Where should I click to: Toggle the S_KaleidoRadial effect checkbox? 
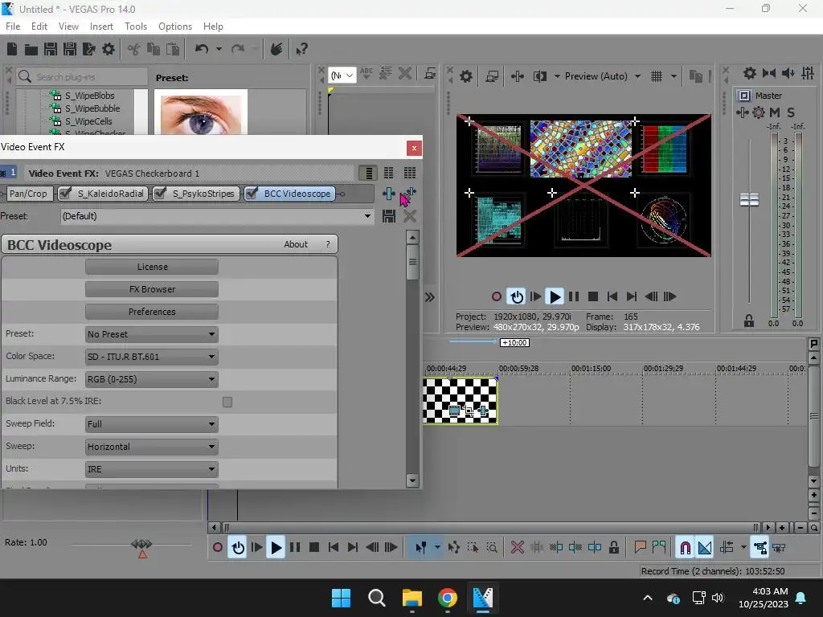click(65, 194)
